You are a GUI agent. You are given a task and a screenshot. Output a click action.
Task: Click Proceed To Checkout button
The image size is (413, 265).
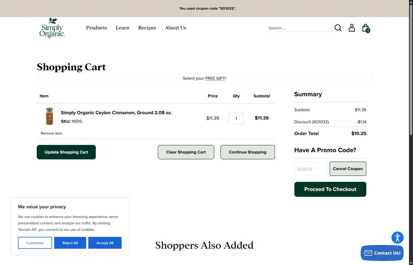point(330,189)
